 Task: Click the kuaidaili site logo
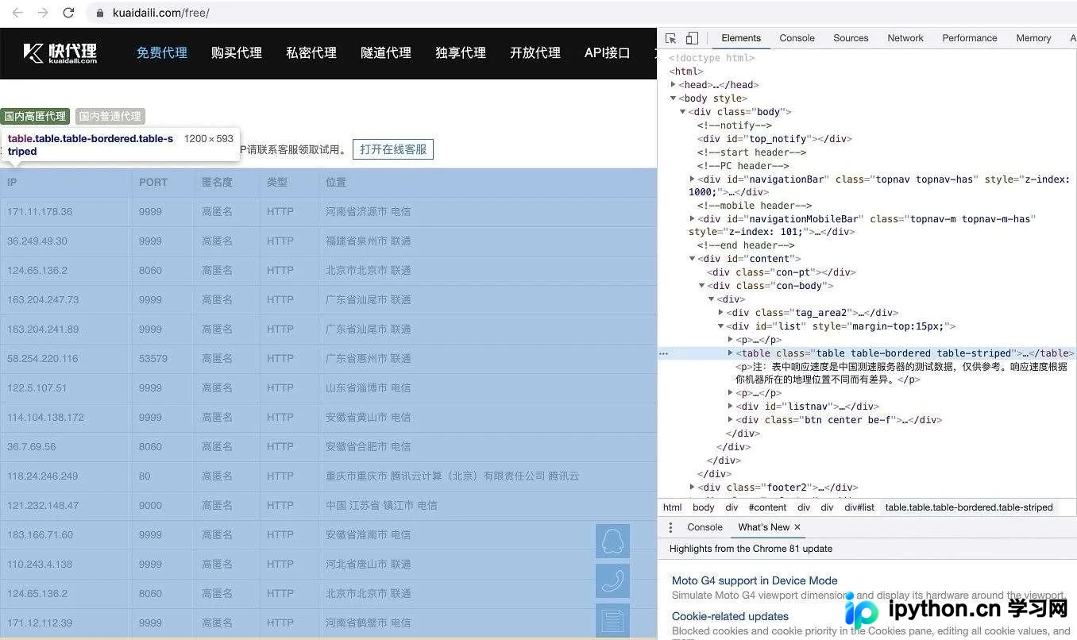(x=60, y=53)
